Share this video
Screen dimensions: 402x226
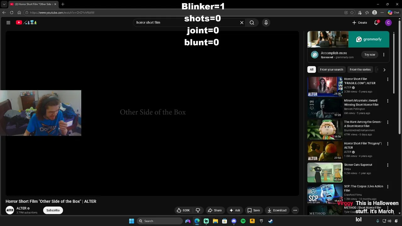tap(215, 210)
